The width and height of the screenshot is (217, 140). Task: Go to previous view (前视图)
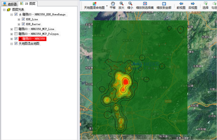181,5
